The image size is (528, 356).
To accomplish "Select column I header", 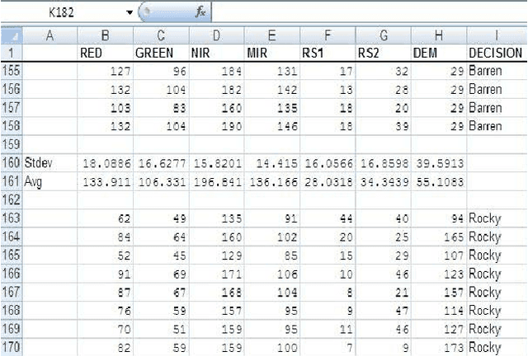I will (x=496, y=35).
